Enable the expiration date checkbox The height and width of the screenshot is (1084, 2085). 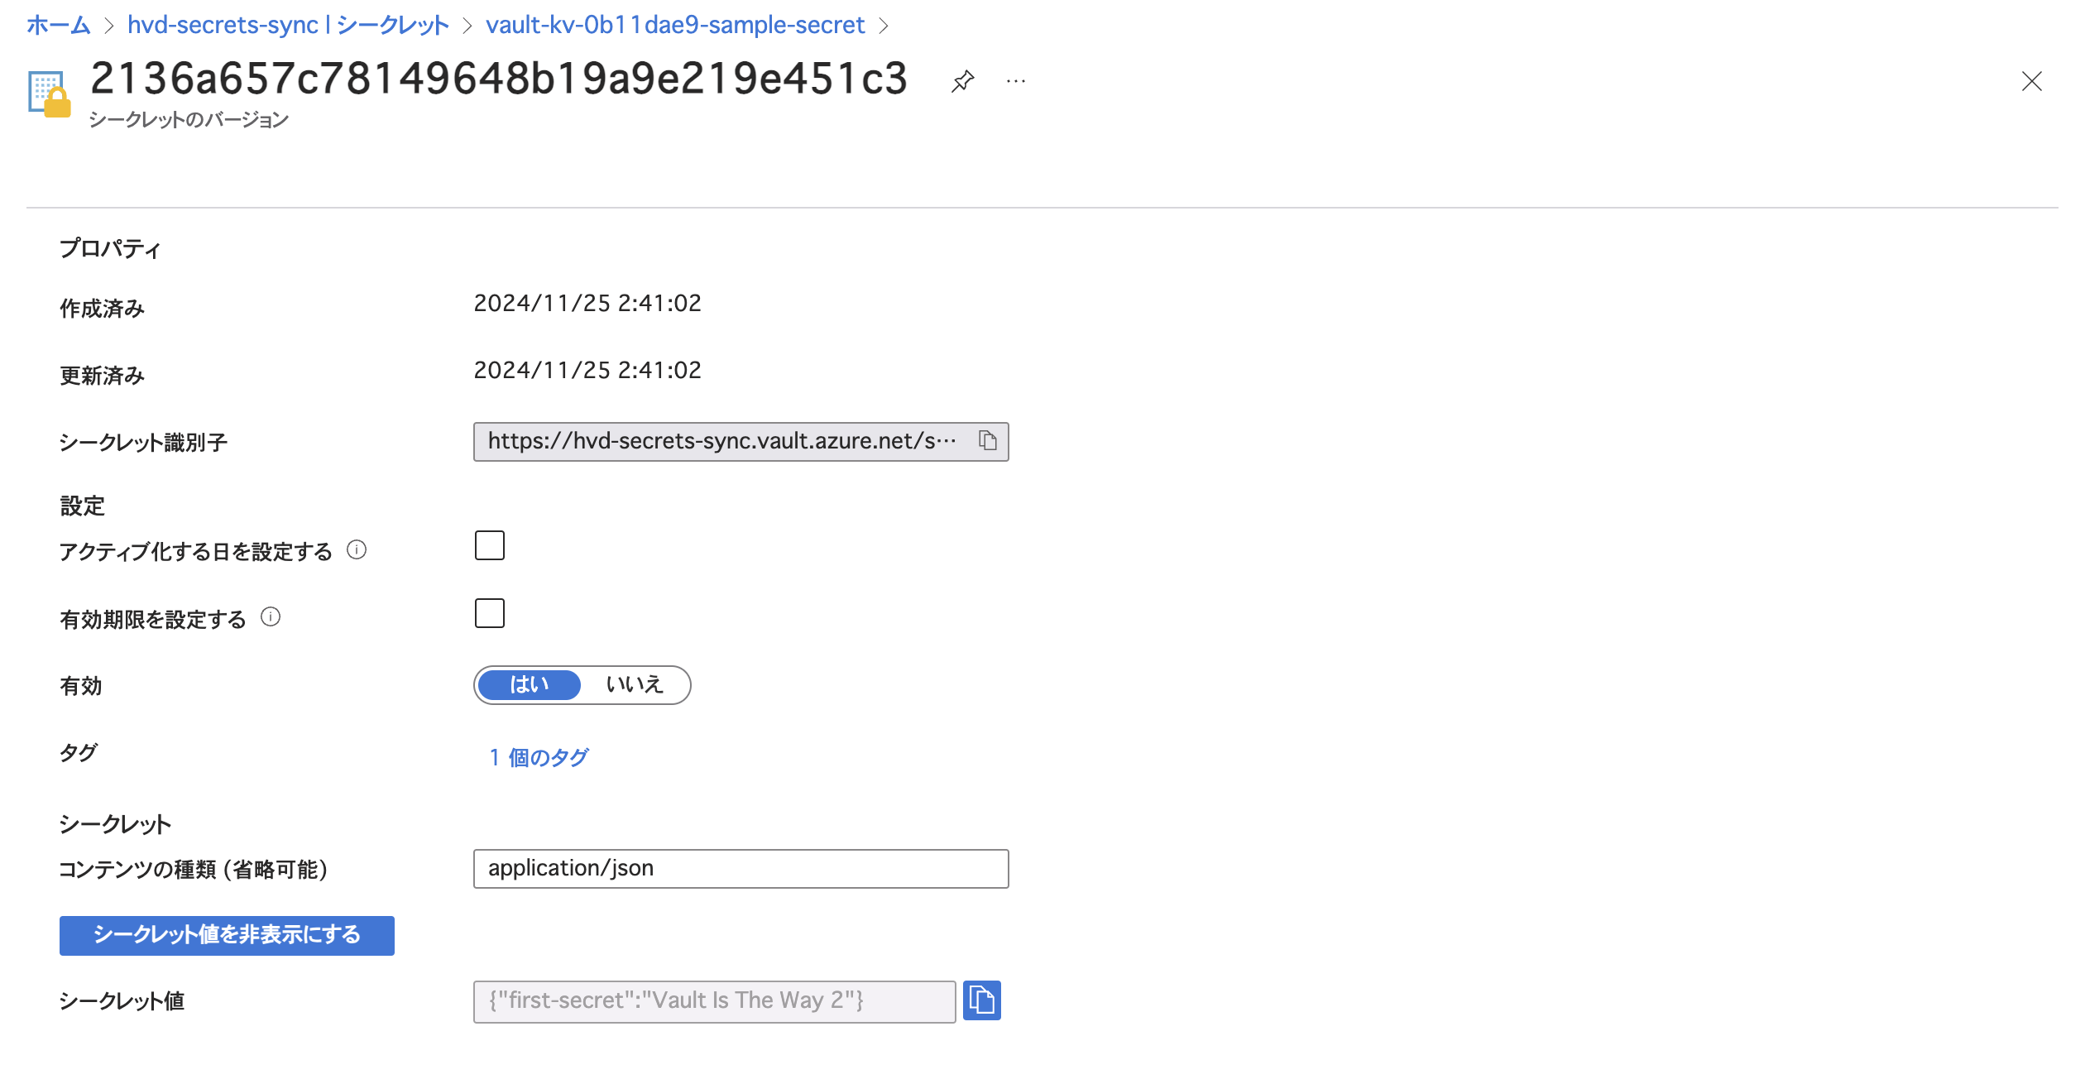pos(490,614)
